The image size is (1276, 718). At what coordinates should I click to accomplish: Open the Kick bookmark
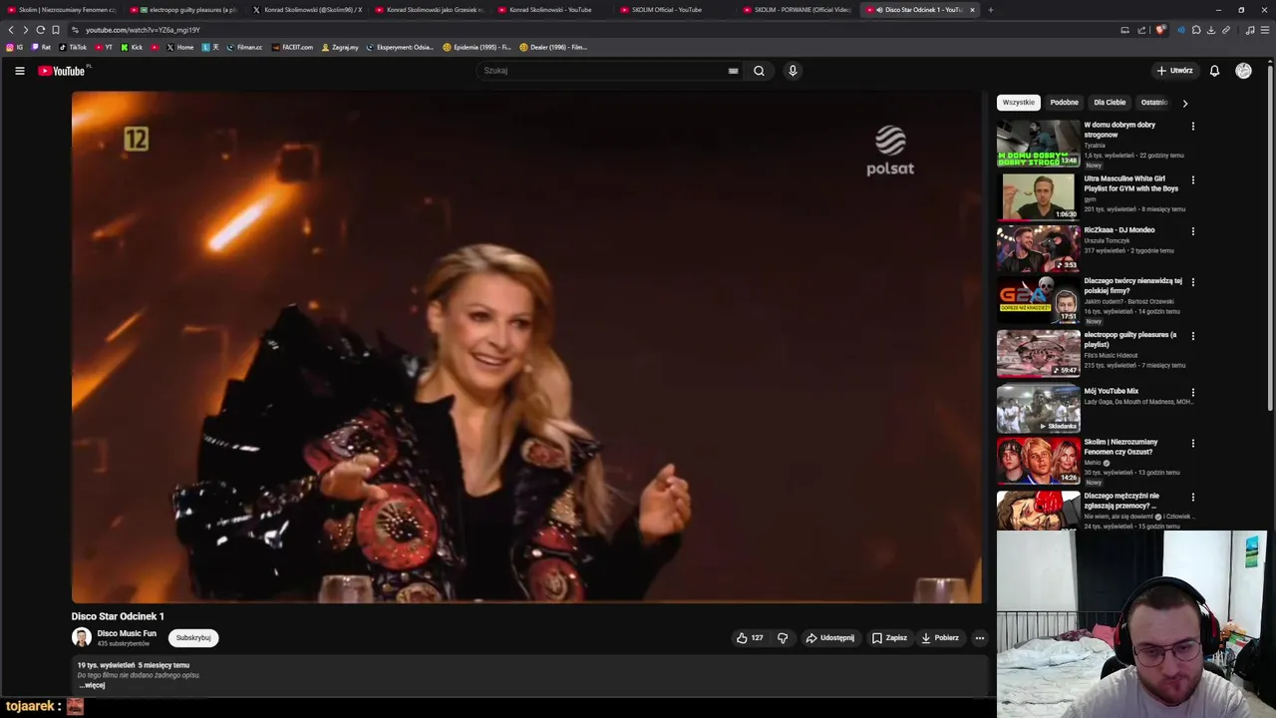132,47
